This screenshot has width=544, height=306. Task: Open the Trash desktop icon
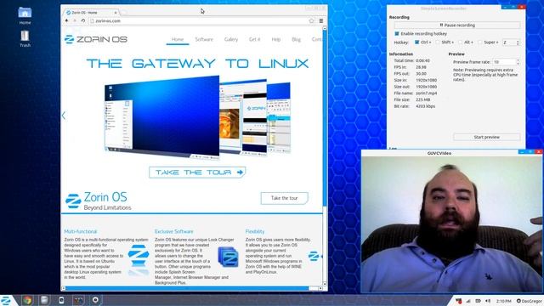click(25, 38)
